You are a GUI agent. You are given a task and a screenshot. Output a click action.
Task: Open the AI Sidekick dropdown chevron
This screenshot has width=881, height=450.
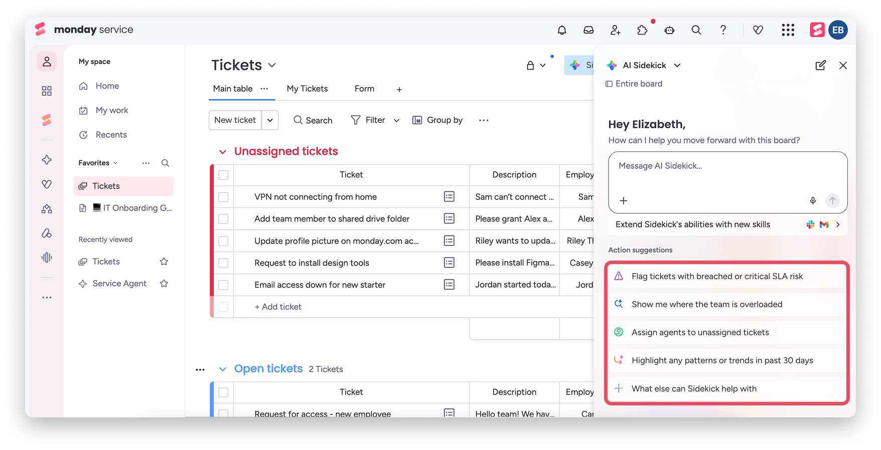pyautogui.click(x=677, y=65)
